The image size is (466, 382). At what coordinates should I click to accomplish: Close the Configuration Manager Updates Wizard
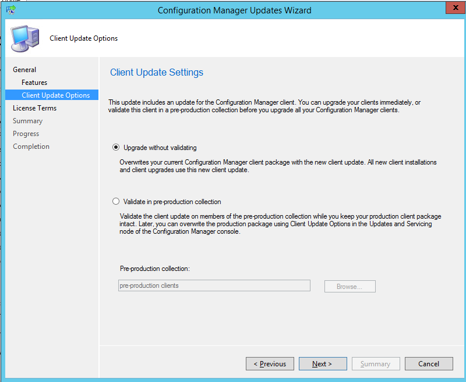(456, 8)
